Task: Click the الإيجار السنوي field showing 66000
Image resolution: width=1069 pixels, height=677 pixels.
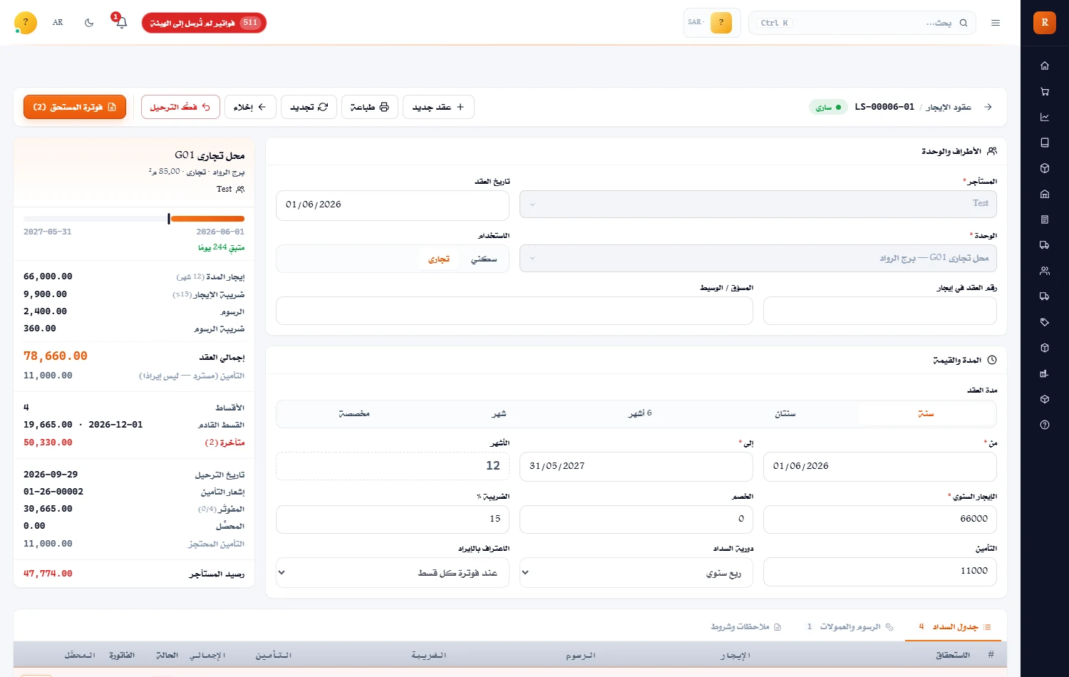Action: point(879,520)
